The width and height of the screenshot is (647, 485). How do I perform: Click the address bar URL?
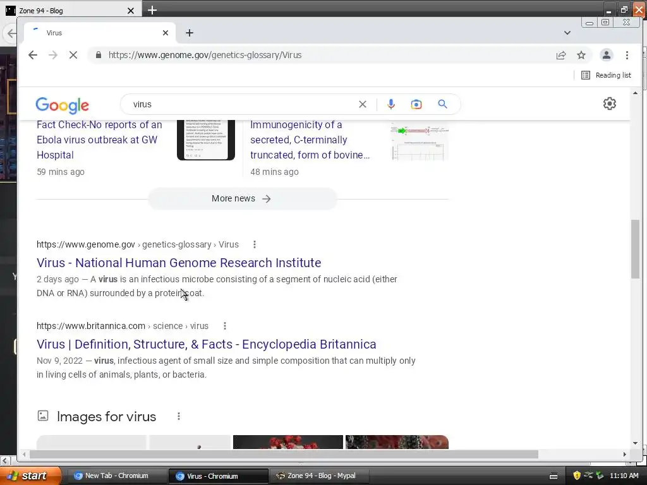click(205, 56)
